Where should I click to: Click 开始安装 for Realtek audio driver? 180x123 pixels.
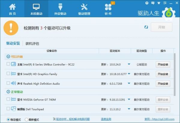point(163,83)
